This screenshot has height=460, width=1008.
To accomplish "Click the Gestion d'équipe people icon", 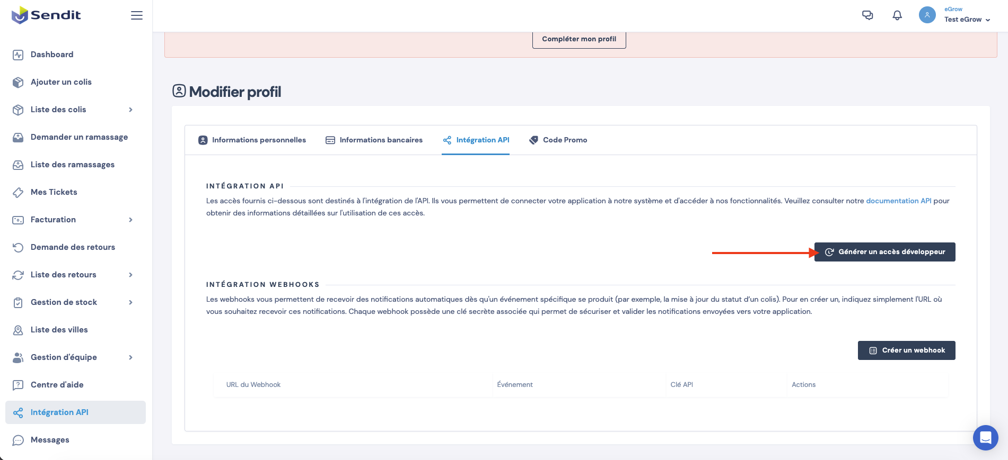I will pos(18,357).
